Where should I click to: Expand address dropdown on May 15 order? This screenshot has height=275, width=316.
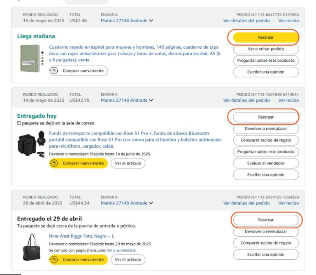151,21
